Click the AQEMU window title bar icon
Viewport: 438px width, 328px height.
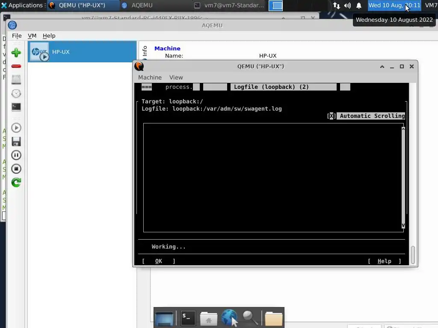coord(12,25)
